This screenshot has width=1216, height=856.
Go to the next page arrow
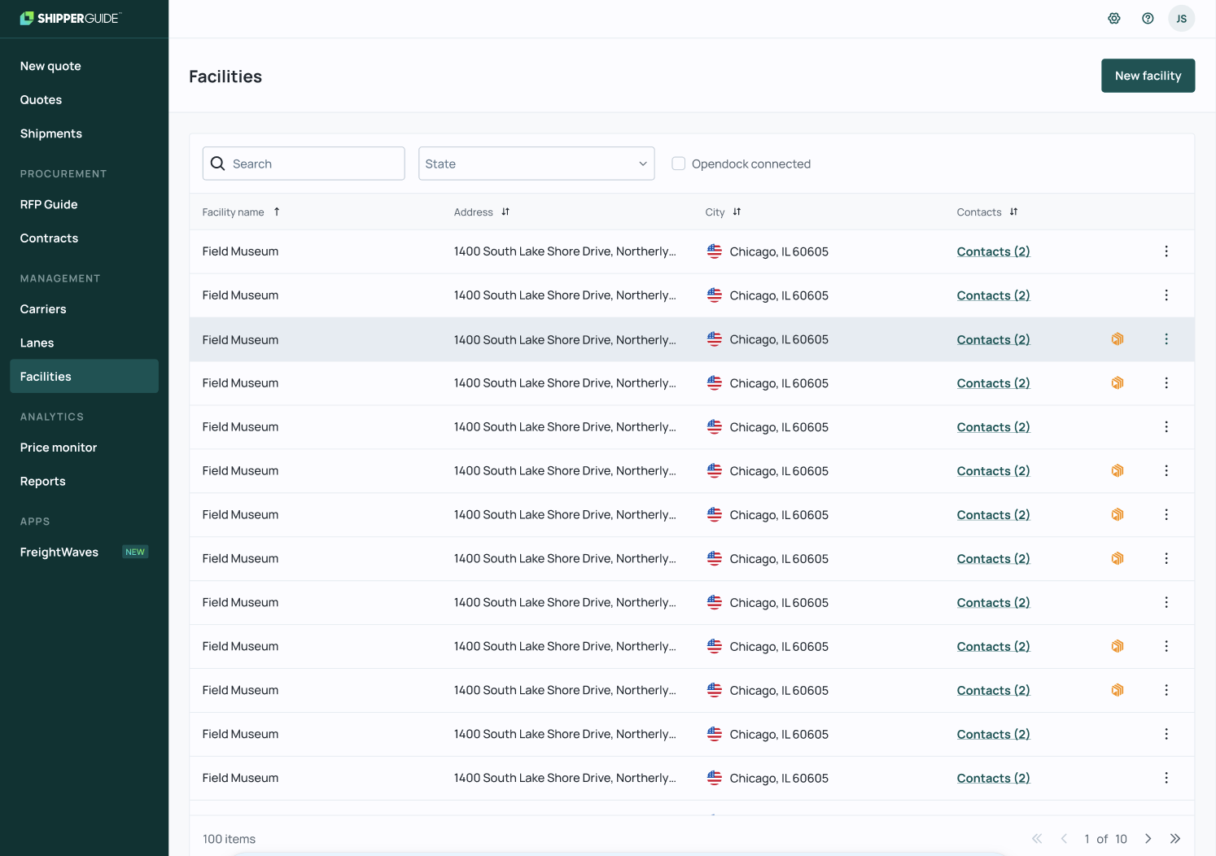tap(1148, 839)
